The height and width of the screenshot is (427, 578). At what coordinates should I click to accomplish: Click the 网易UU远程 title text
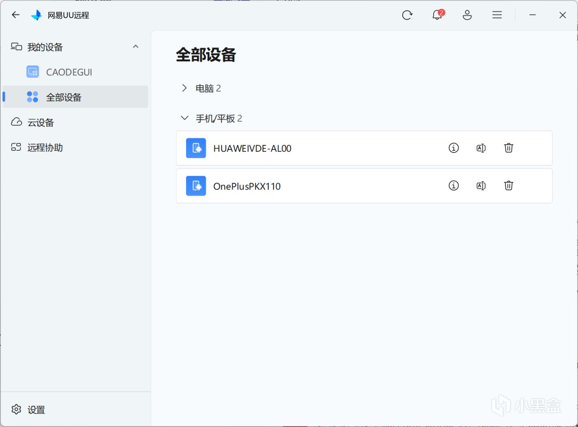[69, 15]
